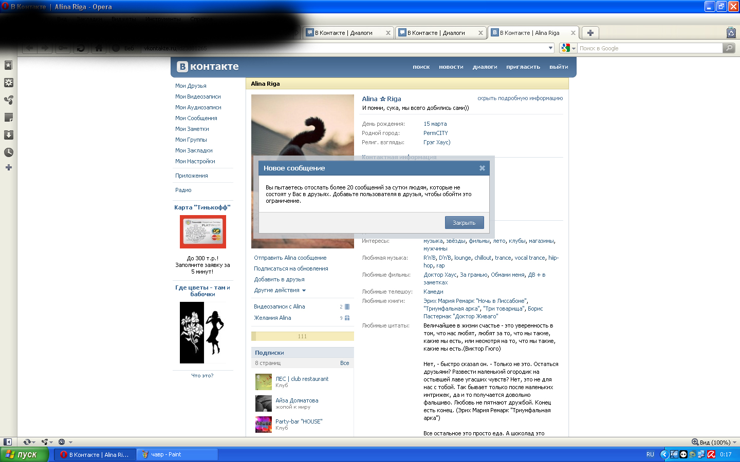The width and height of the screenshot is (740, 462).
Task: Open a new tab with plus button
Action: point(590,33)
